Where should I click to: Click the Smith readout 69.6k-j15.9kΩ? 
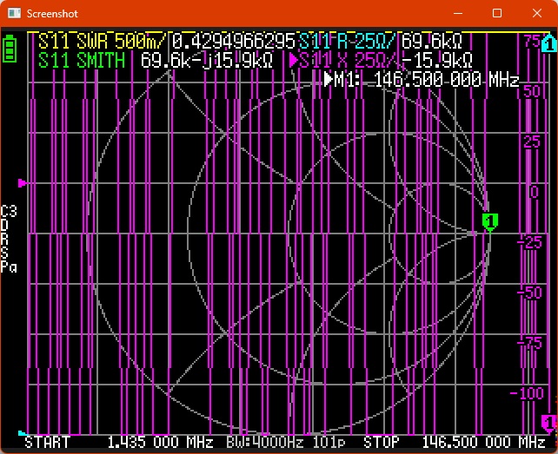pos(207,61)
